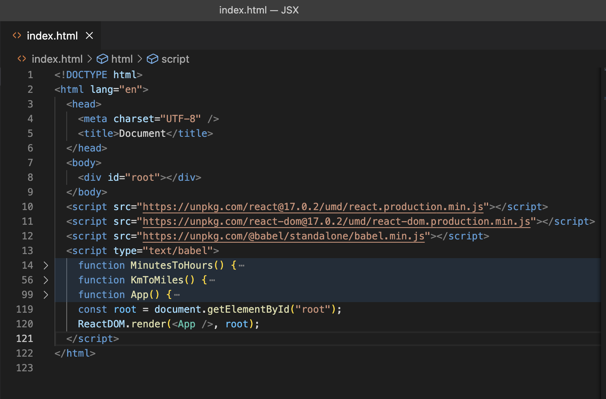Screen dimensions: 606x399
Task: Click the App function name on line 99
Action: [140, 295]
